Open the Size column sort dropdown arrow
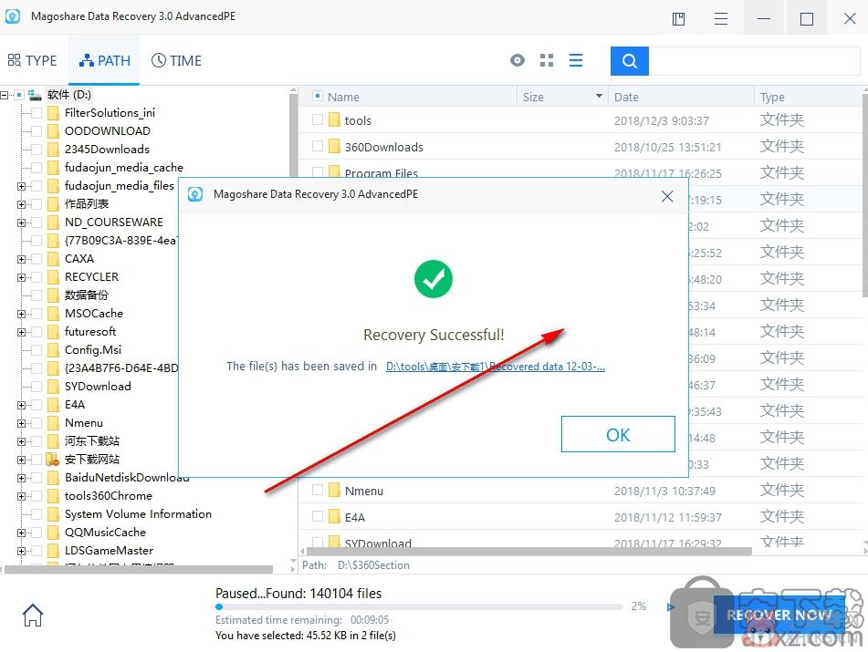 pyautogui.click(x=599, y=97)
